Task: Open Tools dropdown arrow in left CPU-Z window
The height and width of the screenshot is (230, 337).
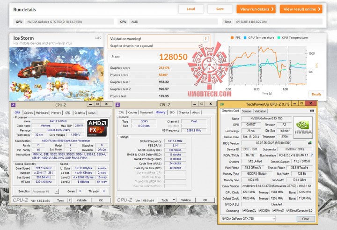Action: point(70,200)
